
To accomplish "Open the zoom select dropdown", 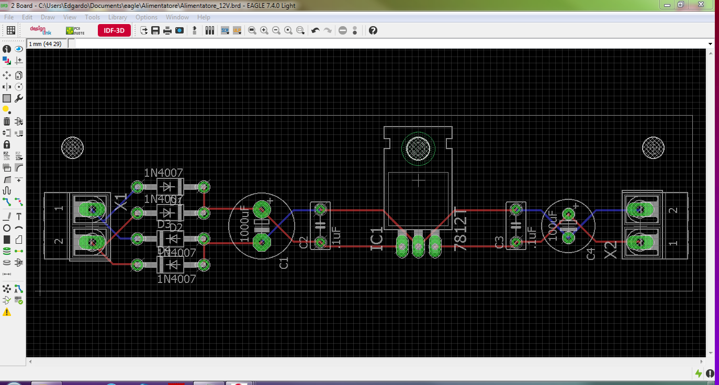I will tap(301, 30).
